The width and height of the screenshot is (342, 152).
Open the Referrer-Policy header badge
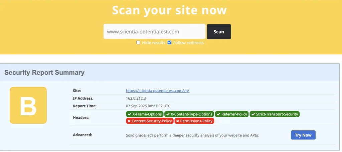coord(232,114)
